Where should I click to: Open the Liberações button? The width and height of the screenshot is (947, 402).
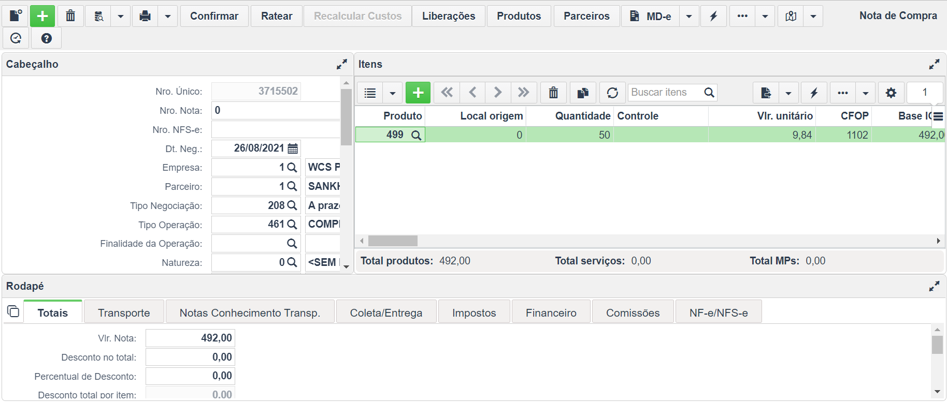tap(449, 16)
